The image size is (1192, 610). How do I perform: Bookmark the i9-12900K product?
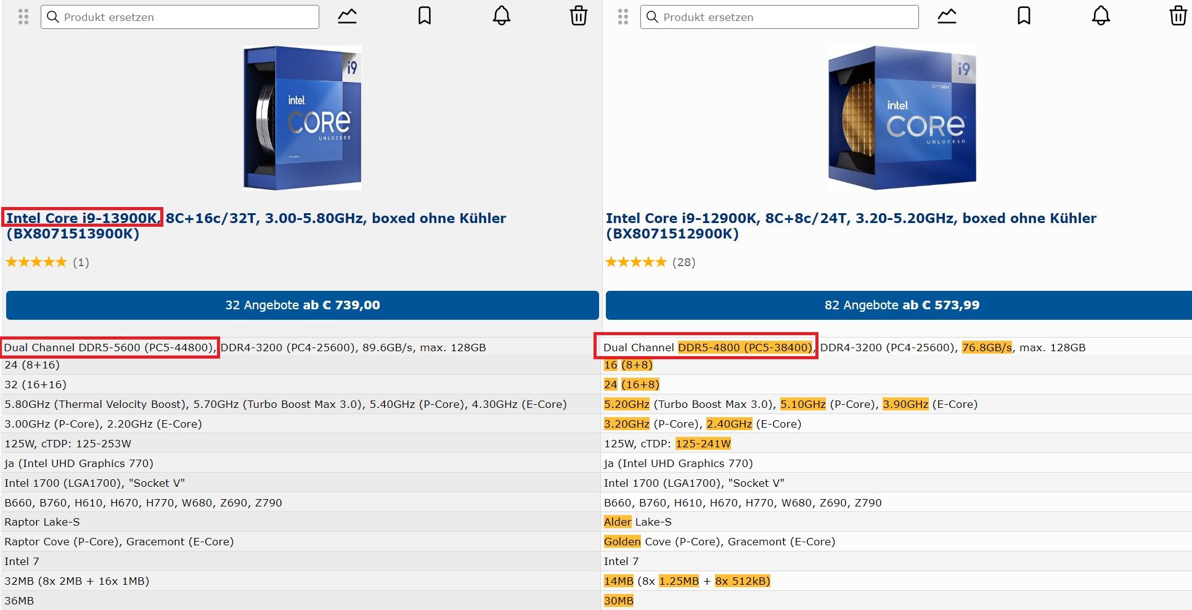pos(1024,16)
